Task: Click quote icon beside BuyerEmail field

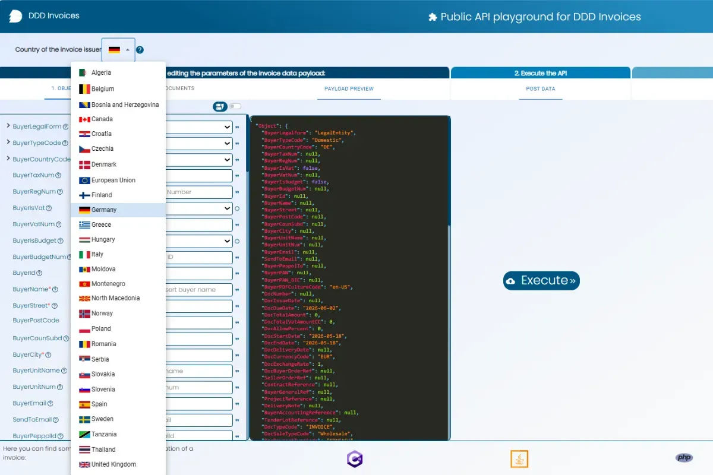Action: point(237,404)
